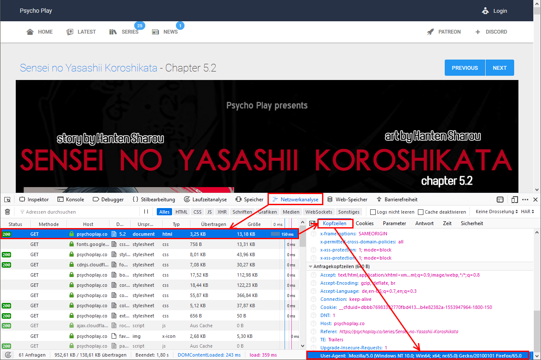Click help icon next to x-frame-options header

click(x=314, y=234)
